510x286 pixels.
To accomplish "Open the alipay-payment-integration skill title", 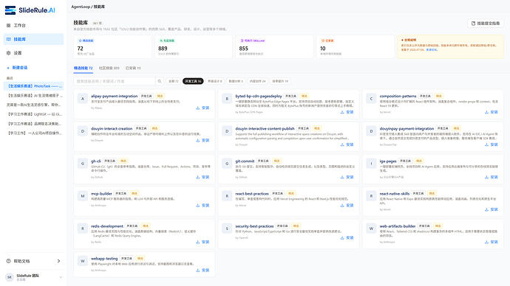I will [x=114, y=96].
